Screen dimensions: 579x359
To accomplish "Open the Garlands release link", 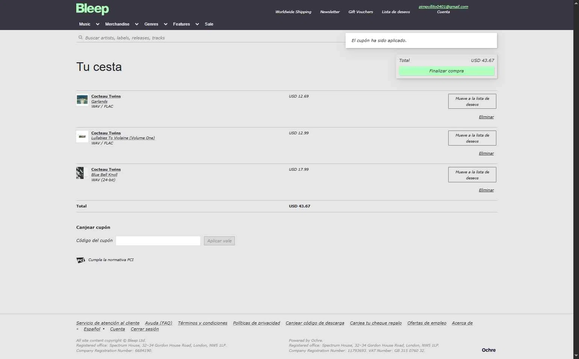I will [x=99, y=101].
